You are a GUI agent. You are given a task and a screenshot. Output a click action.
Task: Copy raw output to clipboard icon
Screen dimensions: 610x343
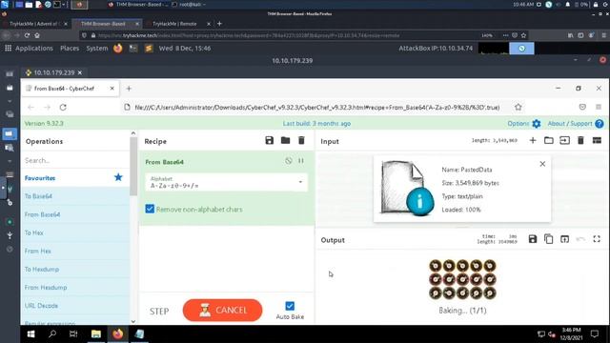coord(549,239)
